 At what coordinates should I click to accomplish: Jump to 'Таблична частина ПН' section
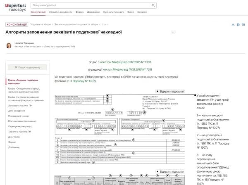tap(19, 132)
